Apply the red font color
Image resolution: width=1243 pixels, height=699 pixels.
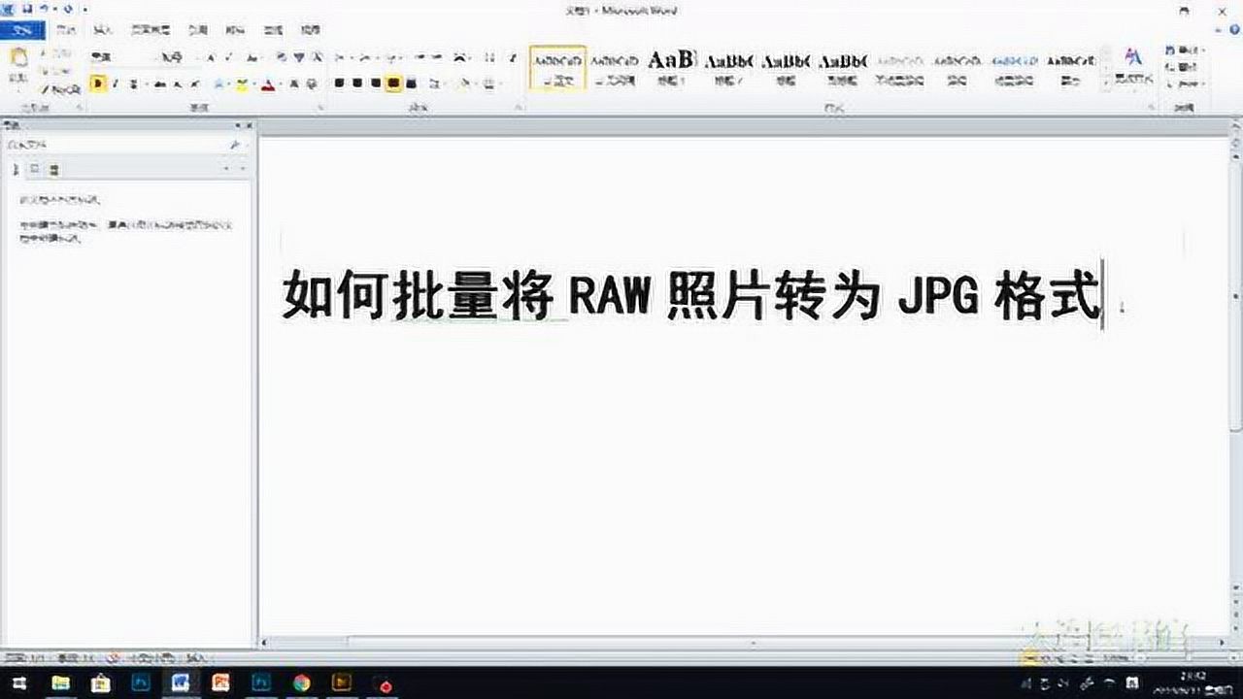click(x=266, y=83)
